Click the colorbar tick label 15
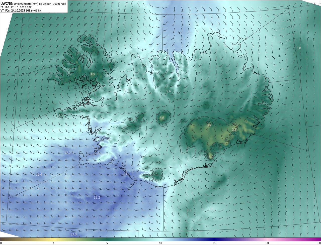Viewport: 321px width, 245px height. (214, 243)
